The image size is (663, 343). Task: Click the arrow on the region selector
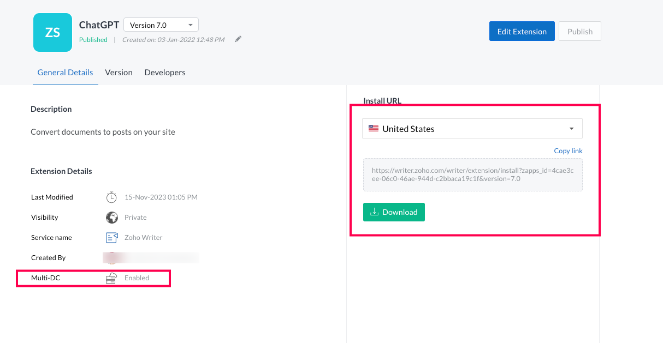tap(571, 129)
